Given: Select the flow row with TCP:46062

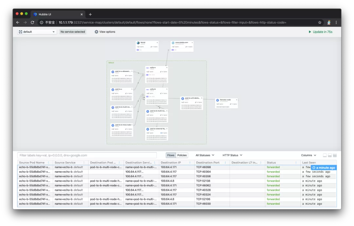Looking at the screenshot, I should [177, 185].
